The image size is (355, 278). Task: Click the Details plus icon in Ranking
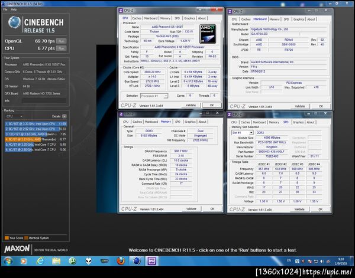click(64, 116)
